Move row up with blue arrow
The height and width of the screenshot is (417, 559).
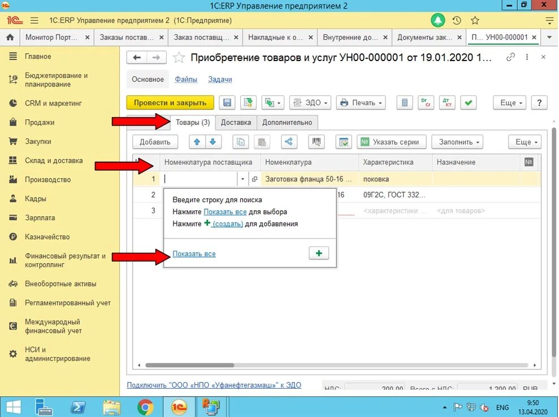197,142
